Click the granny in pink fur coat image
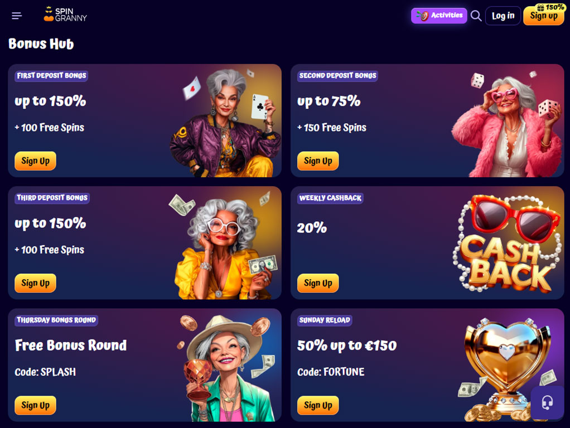The image size is (570, 428). (507, 125)
